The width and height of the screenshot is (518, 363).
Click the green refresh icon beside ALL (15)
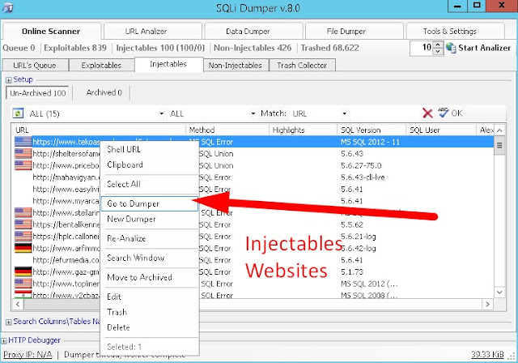tap(18, 113)
